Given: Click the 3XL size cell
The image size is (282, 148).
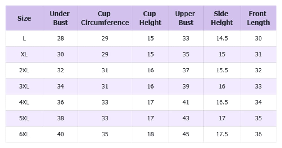Looking at the screenshot, I should [24, 86].
